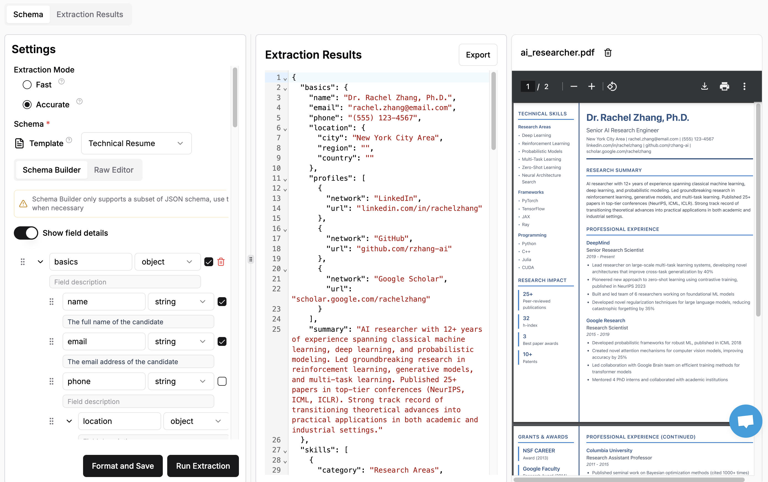Rotate the PDF page

pyautogui.click(x=612, y=86)
